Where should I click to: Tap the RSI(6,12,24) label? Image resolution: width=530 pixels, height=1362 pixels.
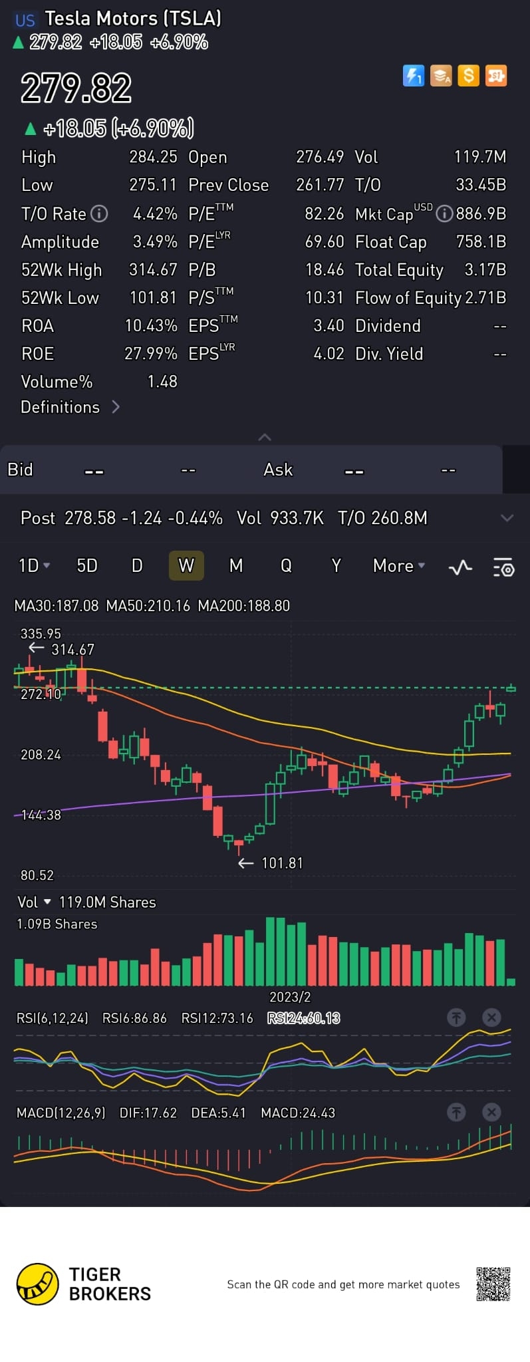52,1018
